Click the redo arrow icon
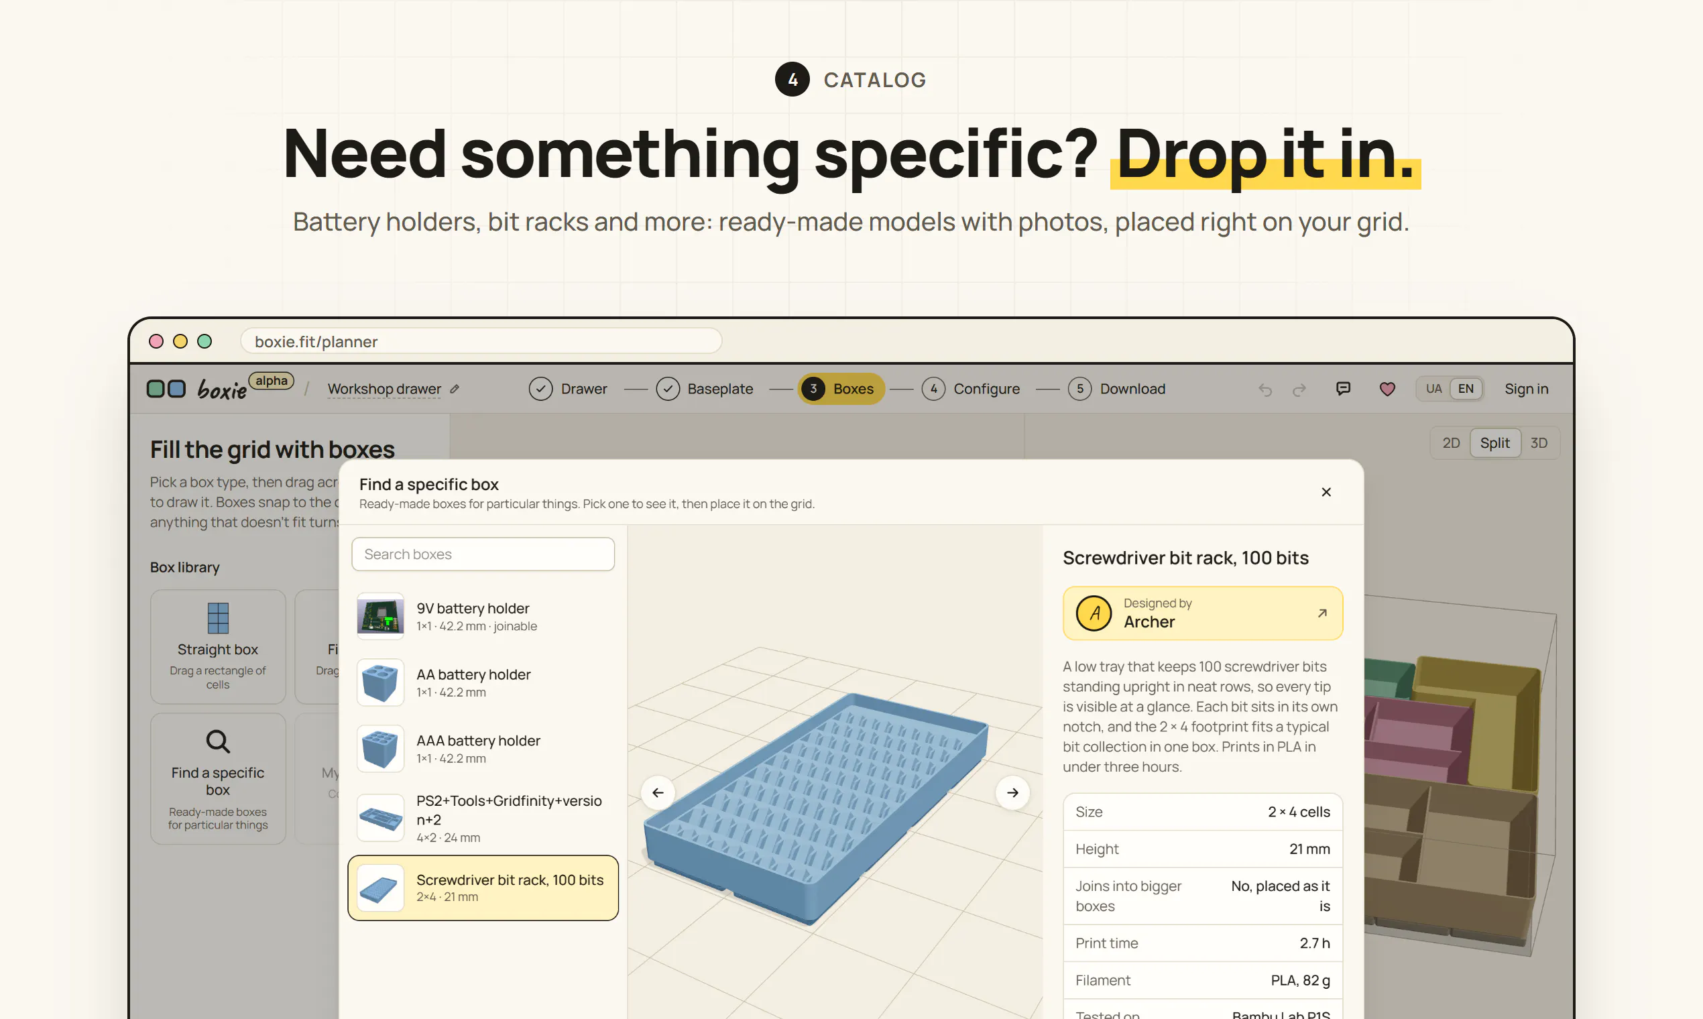Viewport: 1703px width, 1019px height. [x=1299, y=389]
